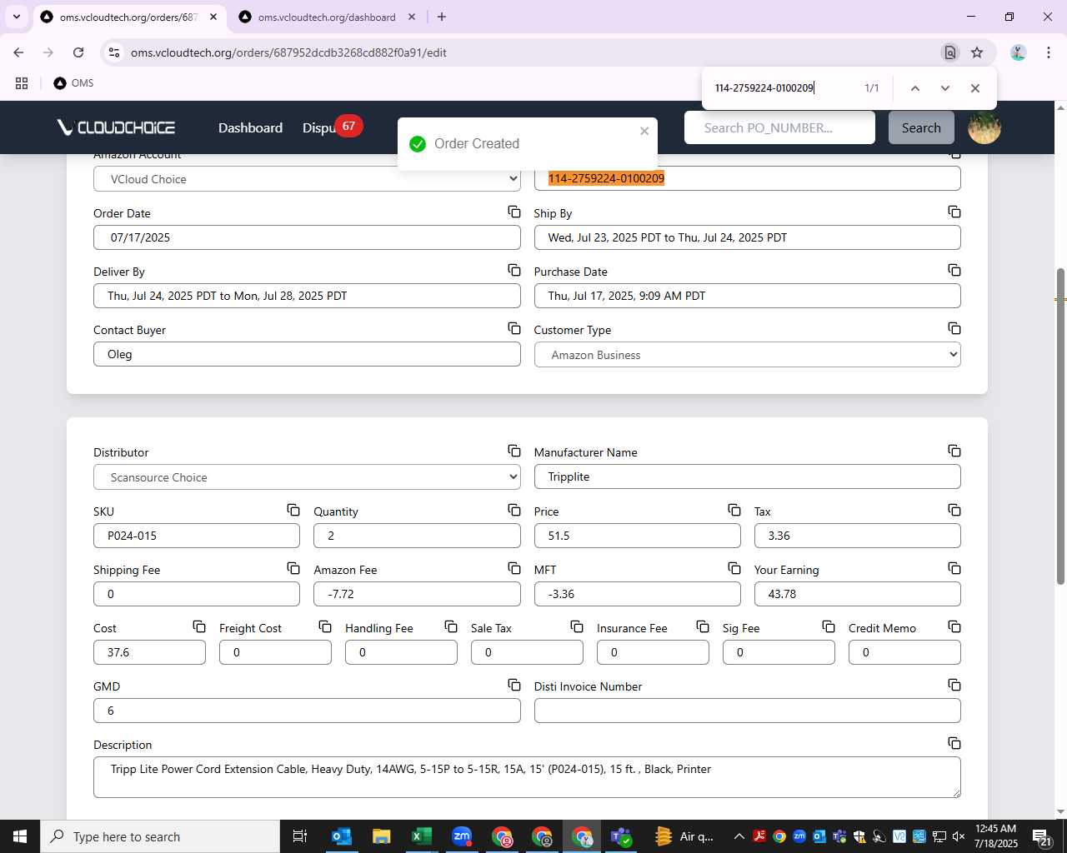This screenshot has height=853, width=1067.
Task: Focus the Search PO_NUMBER input
Action: point(779,127)
